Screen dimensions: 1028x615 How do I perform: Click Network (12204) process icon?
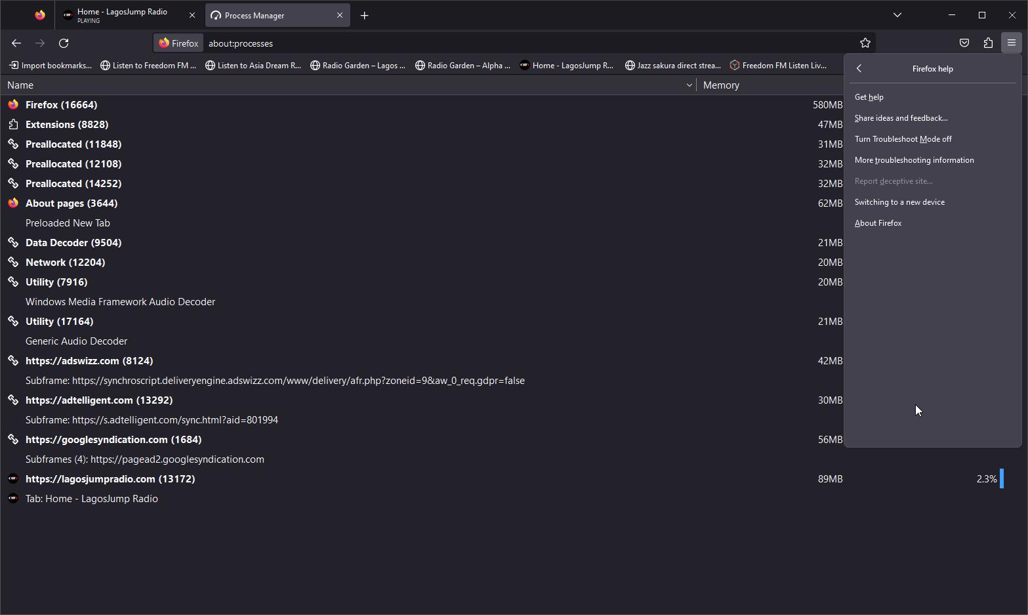(13, 262)
